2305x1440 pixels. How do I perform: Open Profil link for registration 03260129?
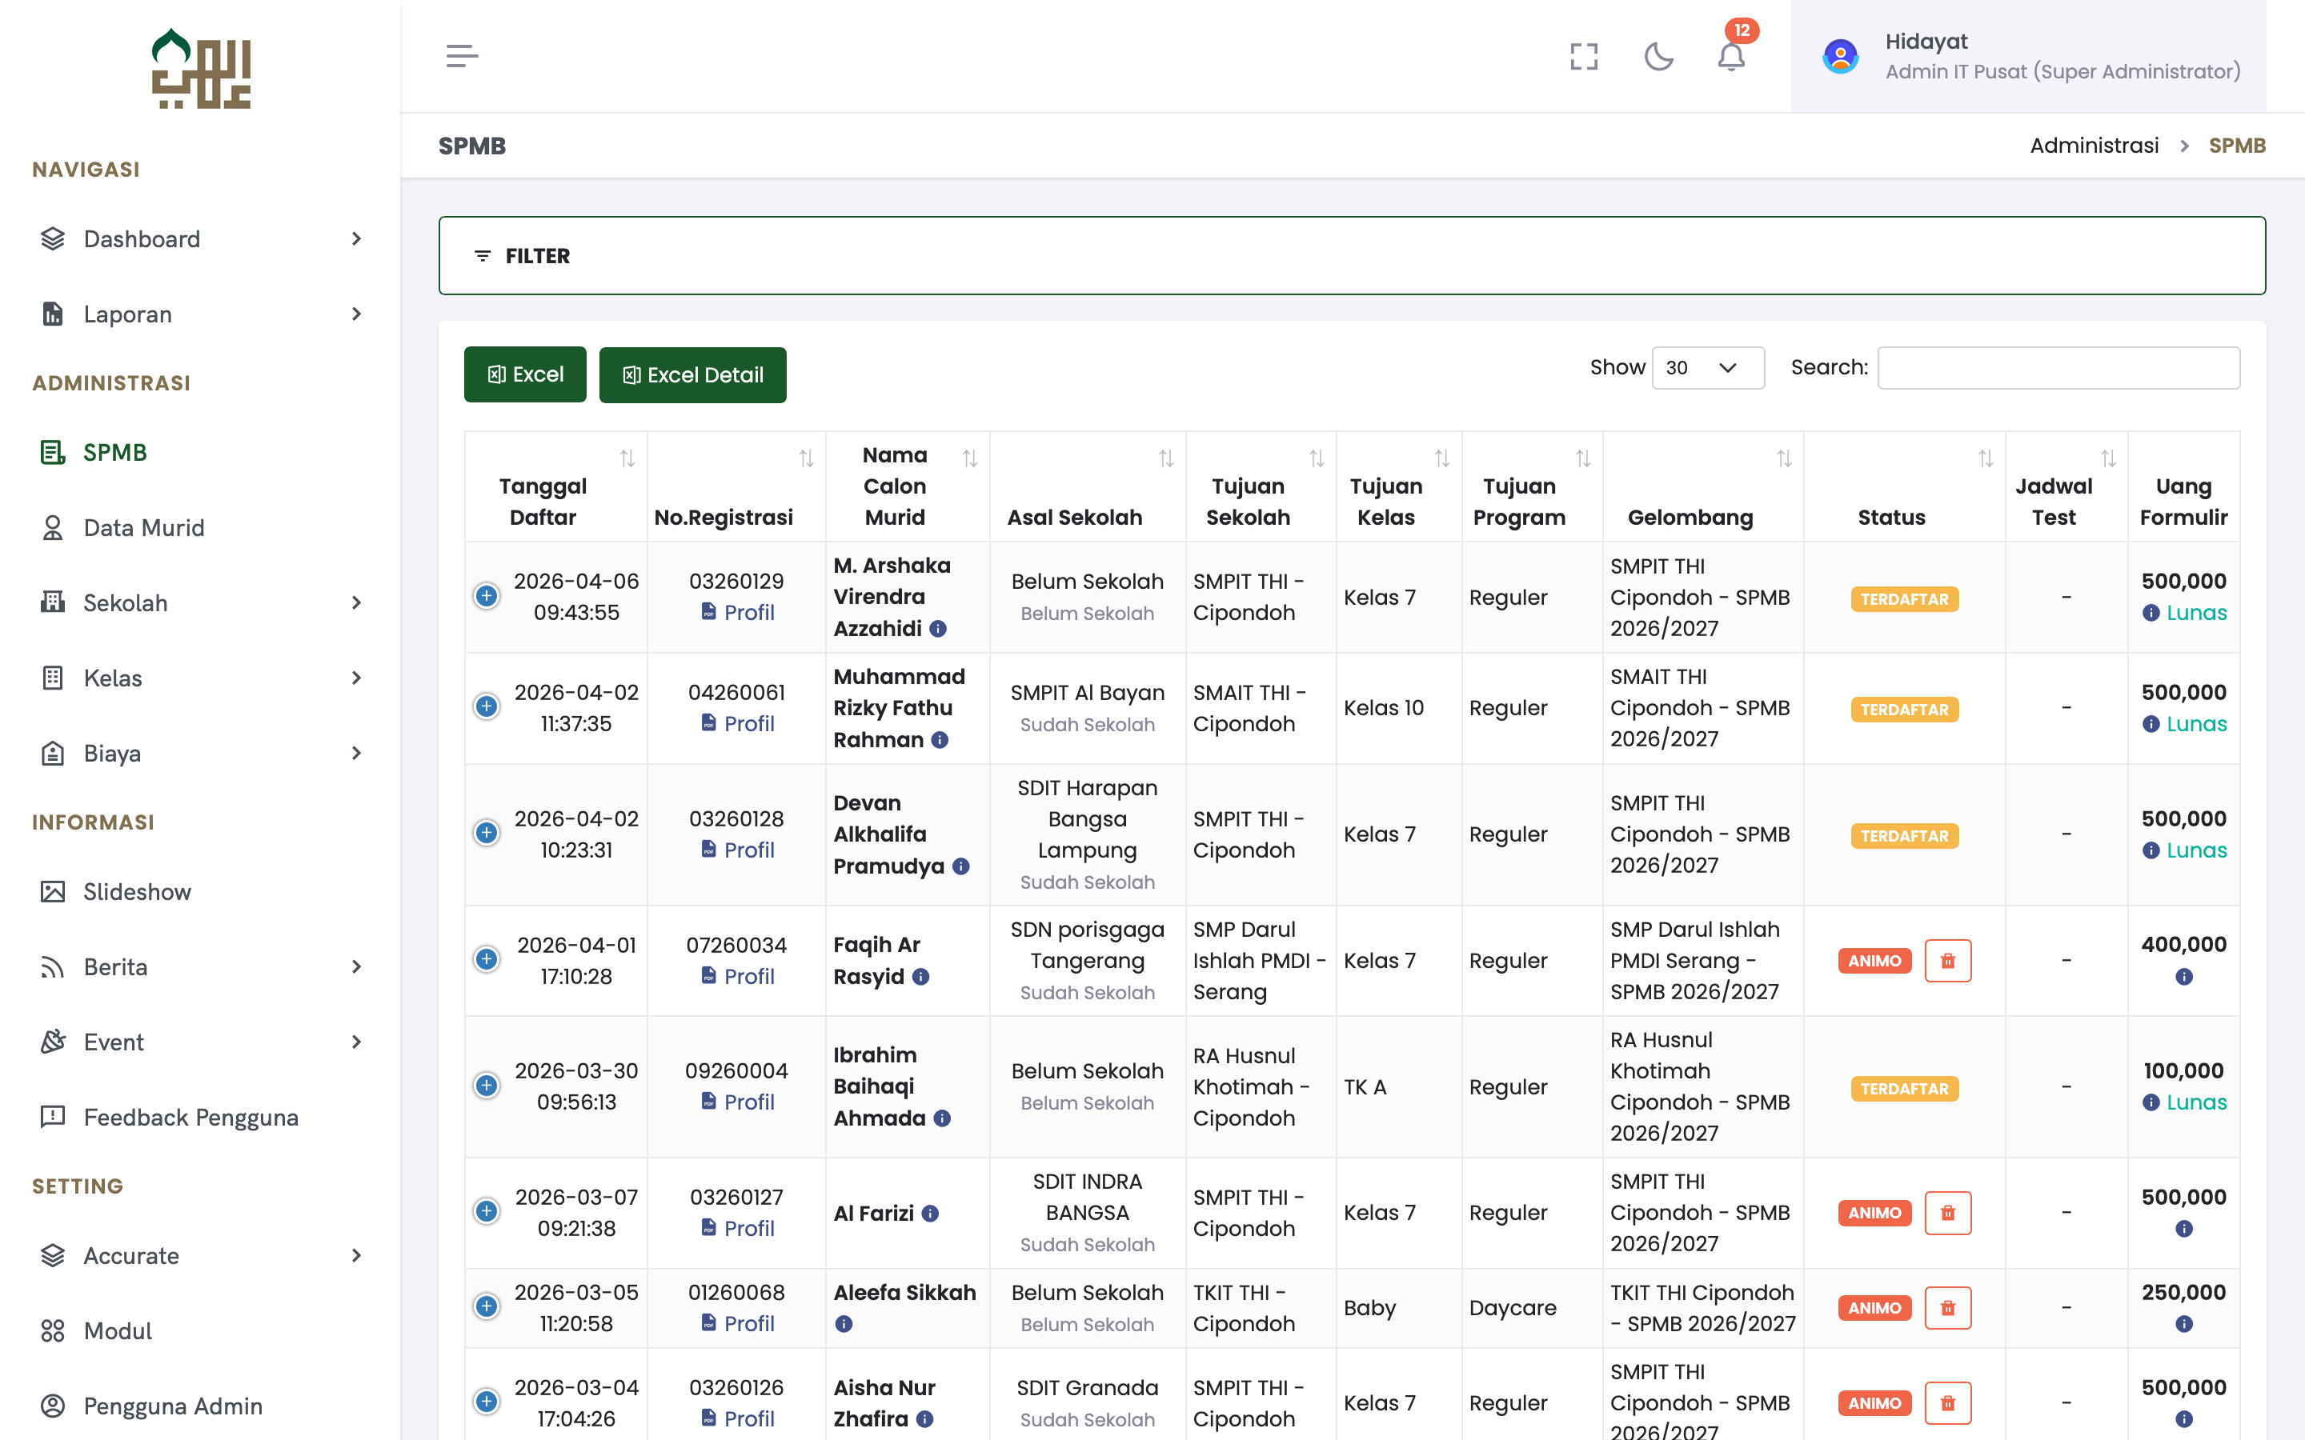[737, 612]
